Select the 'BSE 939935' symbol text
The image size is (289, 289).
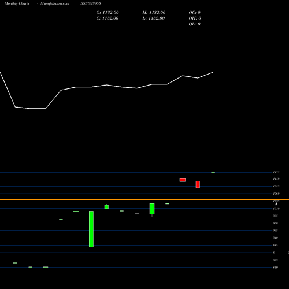point(91,3)
